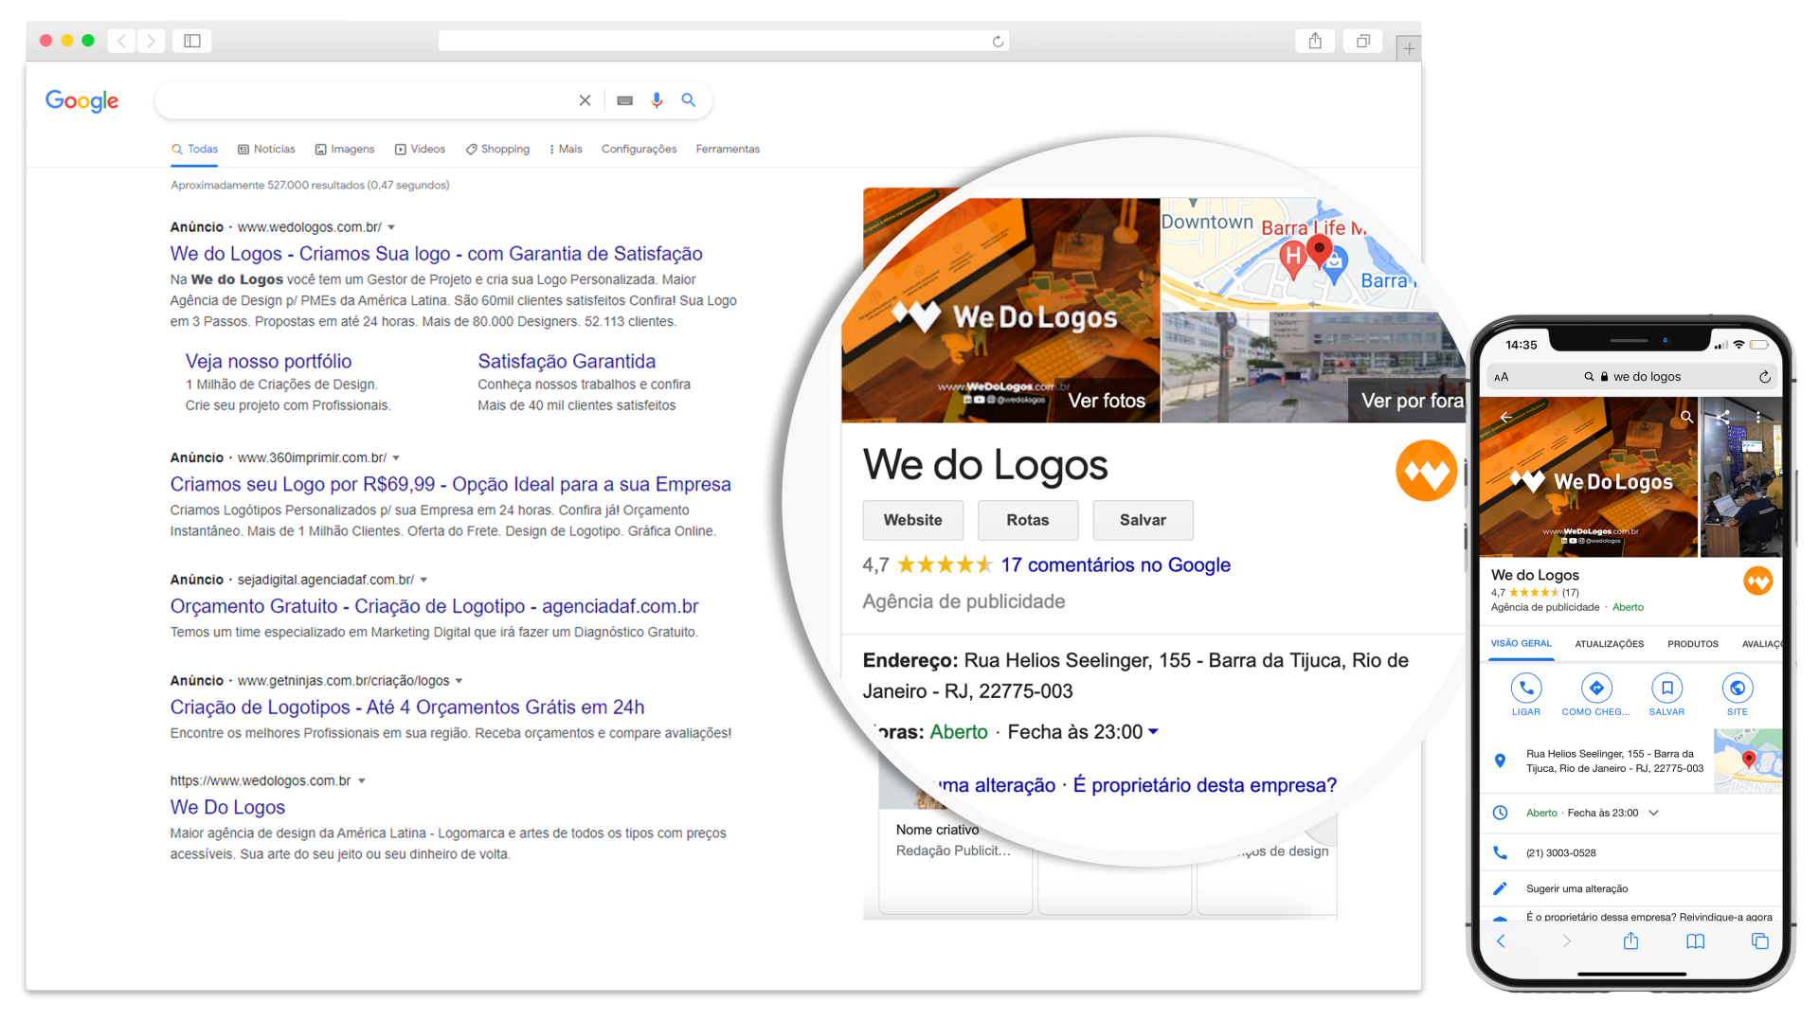The height and width of the screenshot is (1021, 1819).
Task: Tap Sugerir uma alteração on phone
Action: tap(1577, 889)
